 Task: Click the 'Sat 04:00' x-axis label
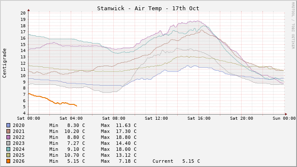[x=71, y=118]
